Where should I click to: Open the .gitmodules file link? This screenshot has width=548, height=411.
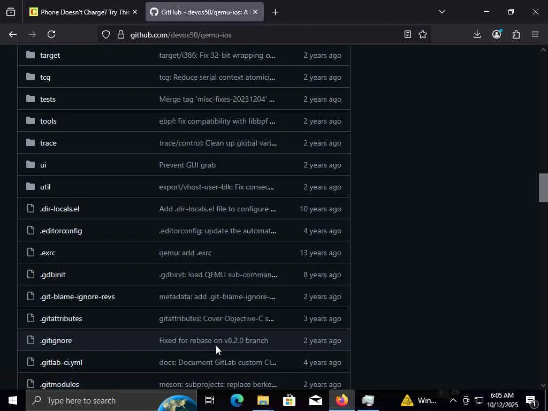59,384
